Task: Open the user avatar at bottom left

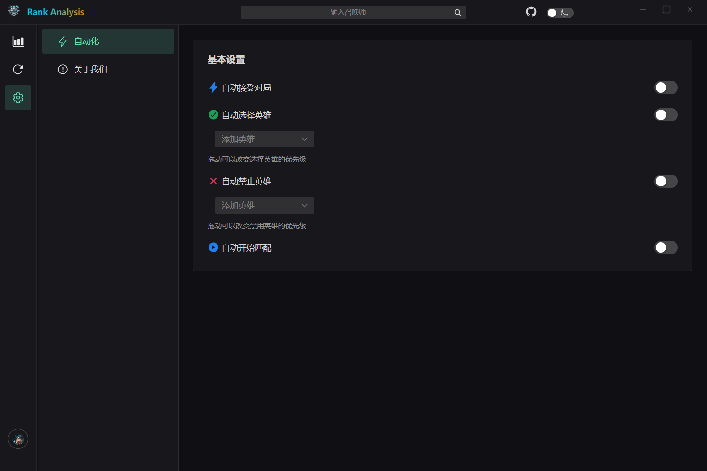Action: pyautogui.click(x=18, y=439)
